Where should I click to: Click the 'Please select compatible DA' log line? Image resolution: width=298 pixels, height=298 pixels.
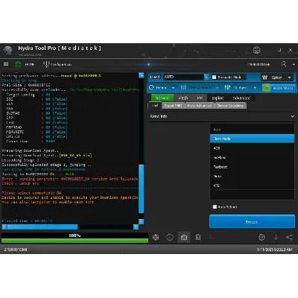click(x=31, y=193)
